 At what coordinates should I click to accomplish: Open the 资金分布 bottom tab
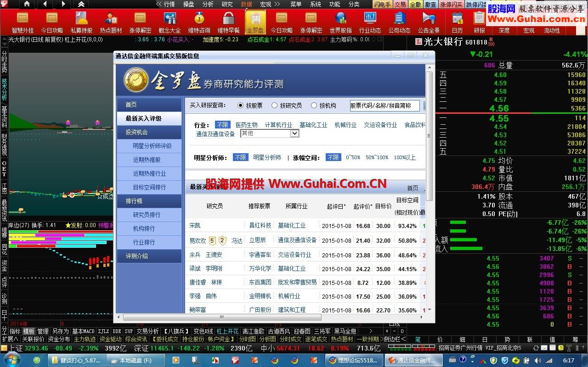[x=59, y=339]
